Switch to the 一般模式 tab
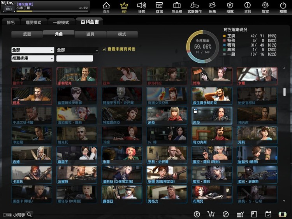Screen dimensions: 292x219 pos(61,22)
